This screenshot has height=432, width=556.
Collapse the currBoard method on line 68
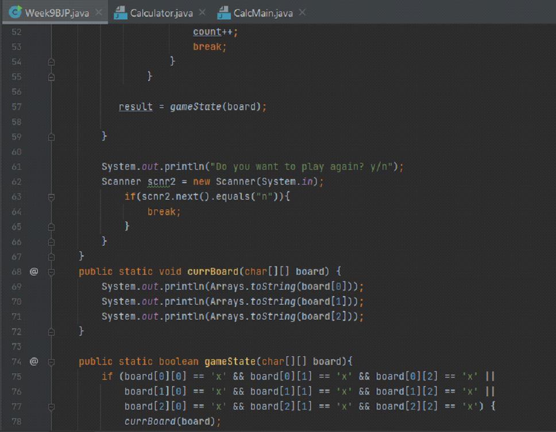pos(51,272)
